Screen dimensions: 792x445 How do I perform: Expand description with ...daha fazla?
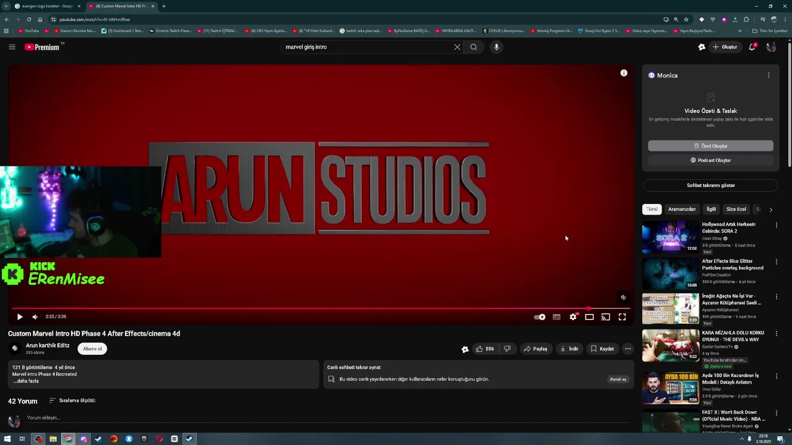click(25, 381)
